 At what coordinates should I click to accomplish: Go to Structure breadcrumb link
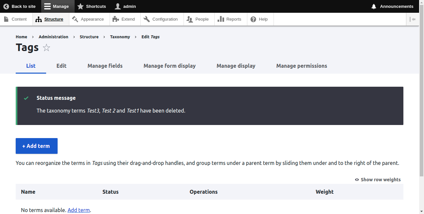(89, 37)
